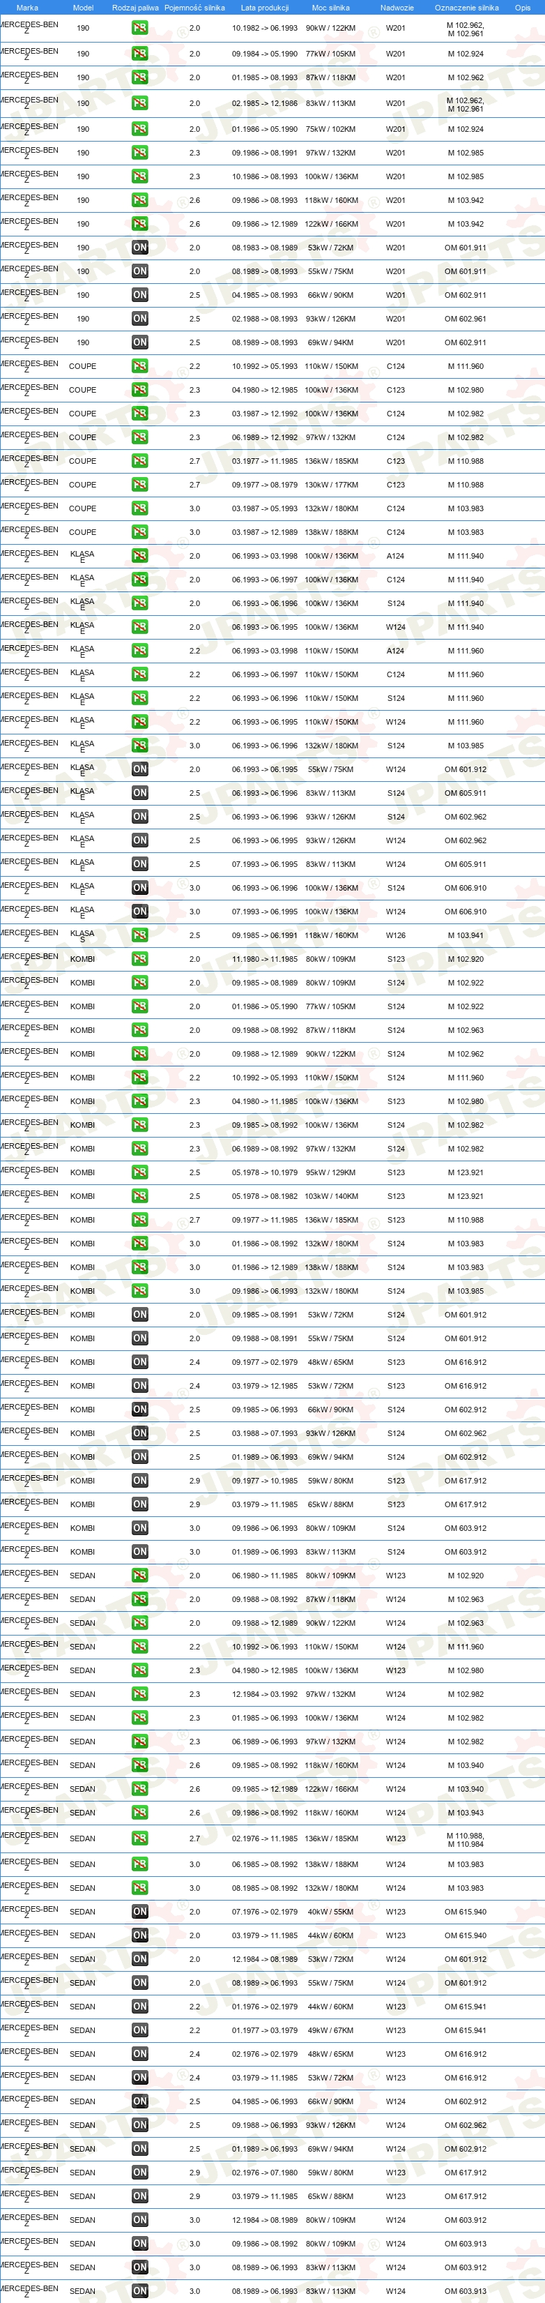545x2303 pixels.
Task: Select the 49kW / 67KM power cell
Action: 330,2031
